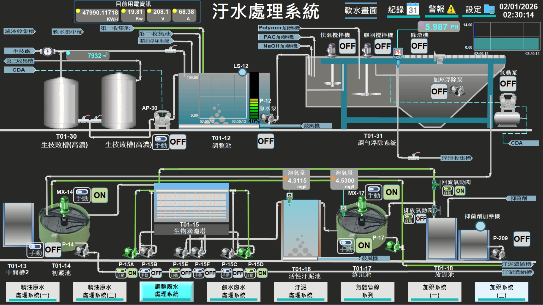
Task: Select the AP-30 diaphragm pump icon
Action: coord(161,119)
